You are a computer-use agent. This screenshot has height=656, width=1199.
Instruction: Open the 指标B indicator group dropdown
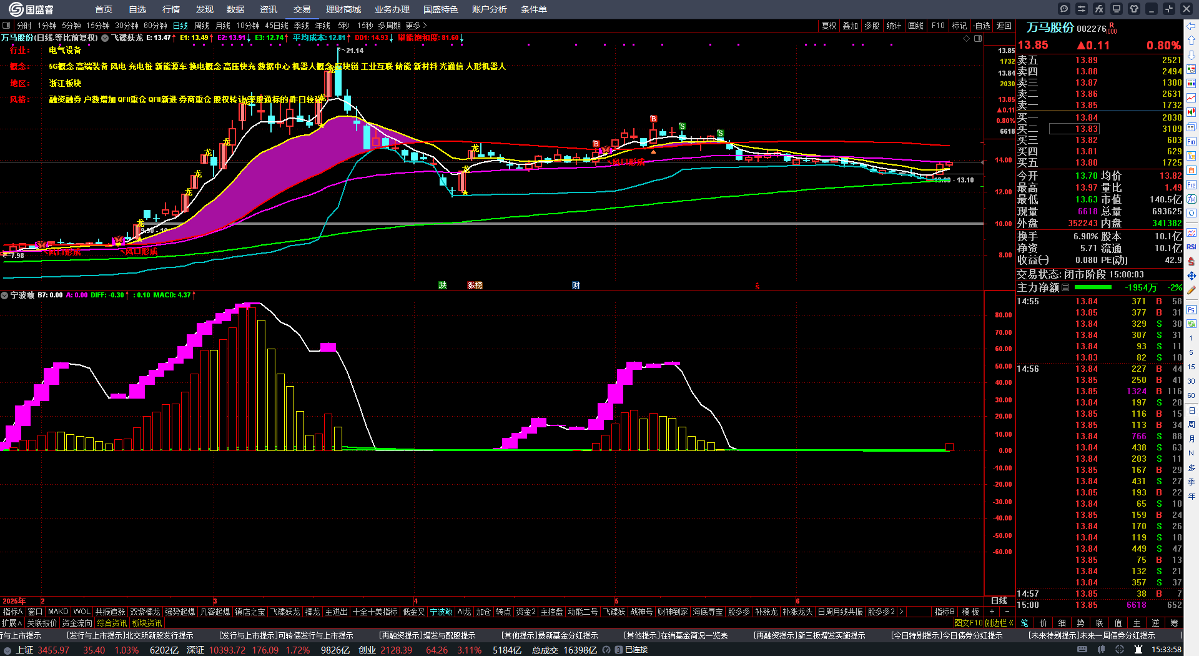(945, 612)
